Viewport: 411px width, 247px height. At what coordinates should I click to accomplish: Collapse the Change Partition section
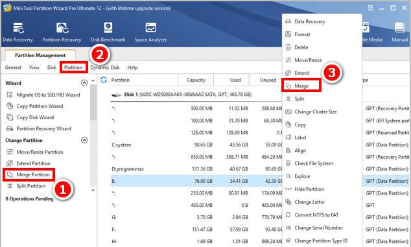(84, 140)
